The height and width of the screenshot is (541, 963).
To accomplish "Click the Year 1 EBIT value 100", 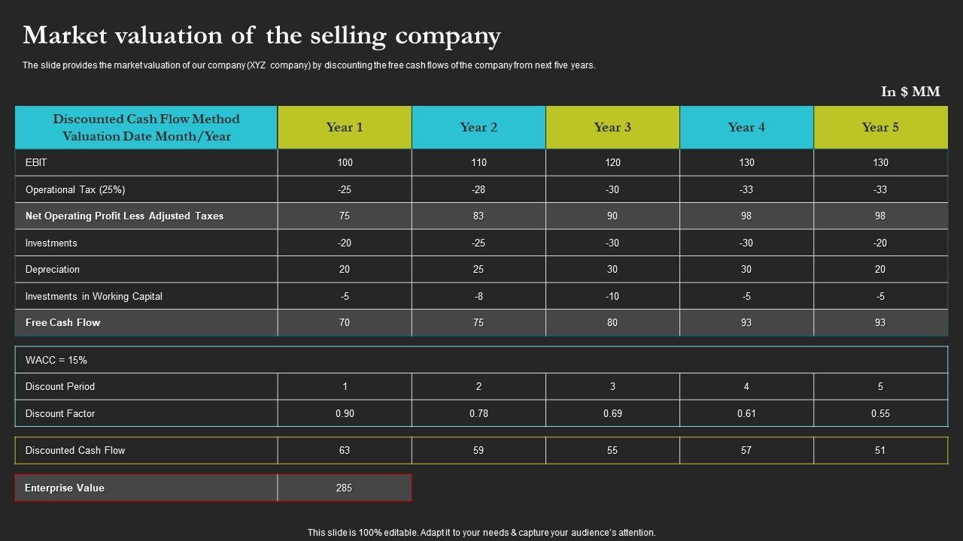I will [345, 162].
